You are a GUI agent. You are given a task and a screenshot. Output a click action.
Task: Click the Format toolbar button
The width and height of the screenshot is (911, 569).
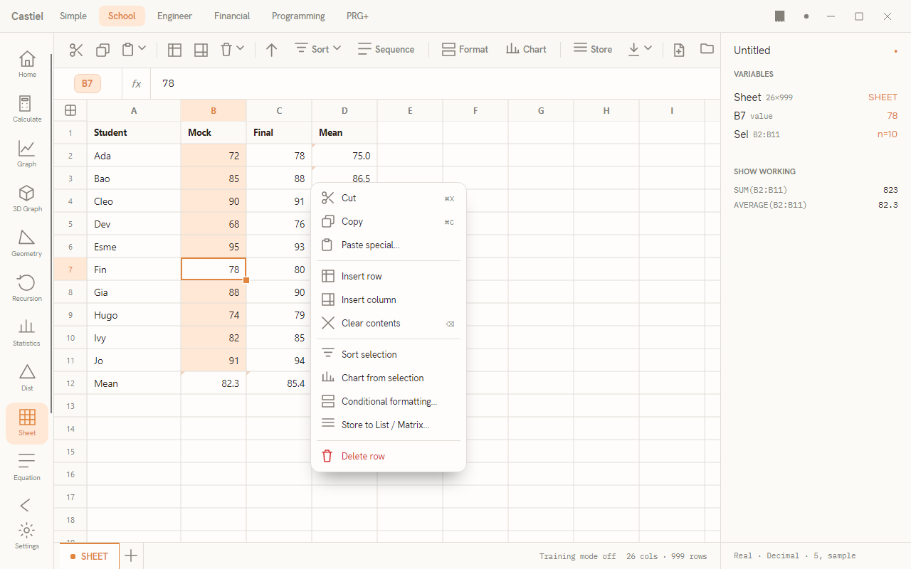tap(465, 49)
